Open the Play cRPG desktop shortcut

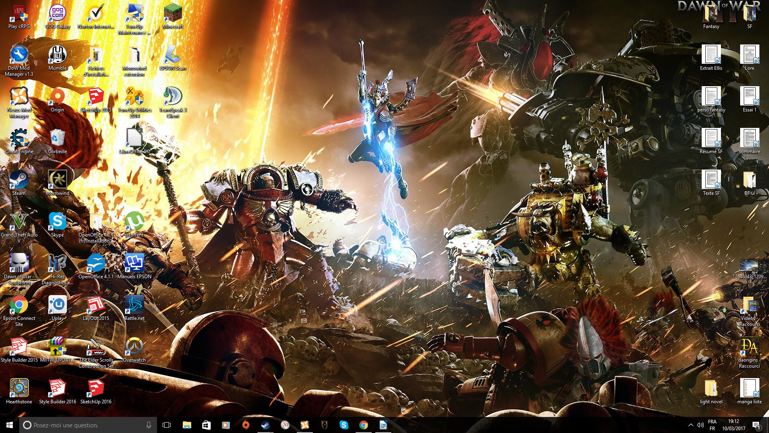coord(19,16)
